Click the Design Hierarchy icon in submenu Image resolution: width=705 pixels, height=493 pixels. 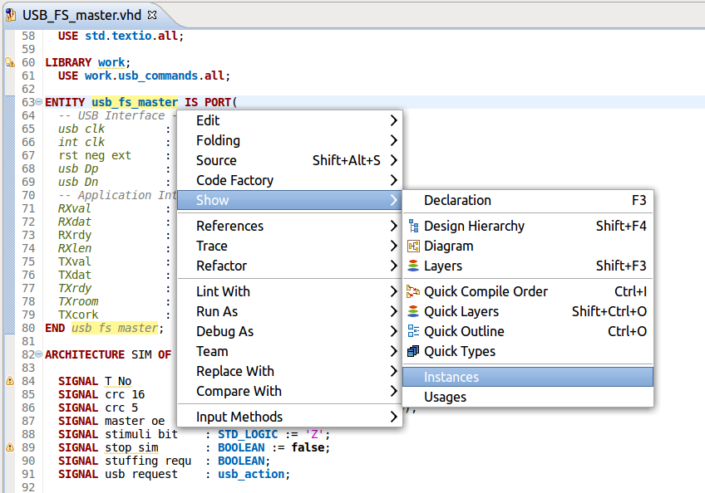413,226
